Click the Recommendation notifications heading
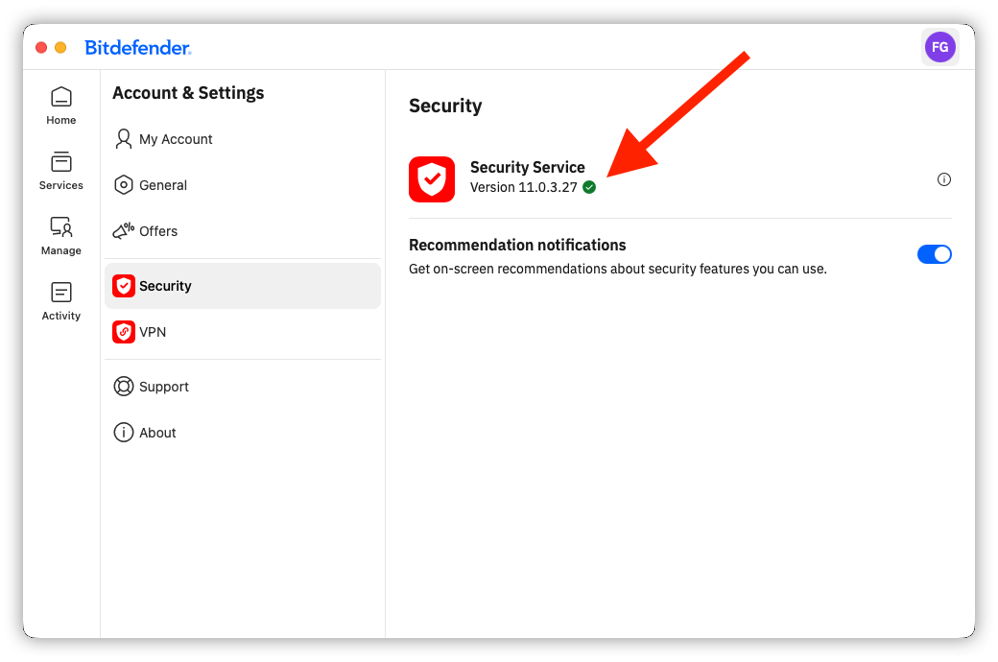Image resolution: width=998 pixels, height=662 pixels. 517,245
